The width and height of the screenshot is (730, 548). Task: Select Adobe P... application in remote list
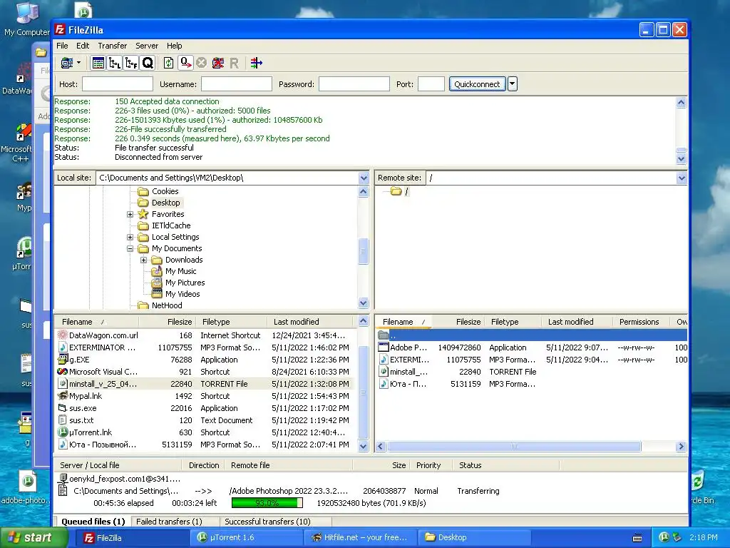pyautogui.click(x=408, y=347)
